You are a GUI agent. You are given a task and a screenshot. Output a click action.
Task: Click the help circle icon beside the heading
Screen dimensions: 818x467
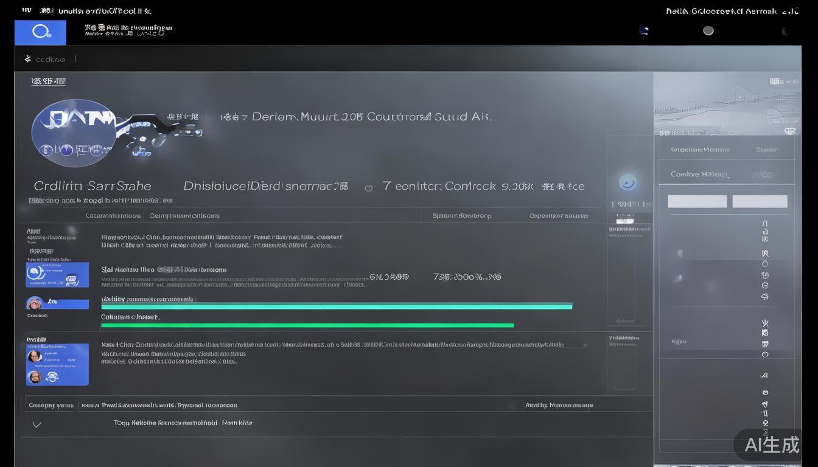point(368,188)
